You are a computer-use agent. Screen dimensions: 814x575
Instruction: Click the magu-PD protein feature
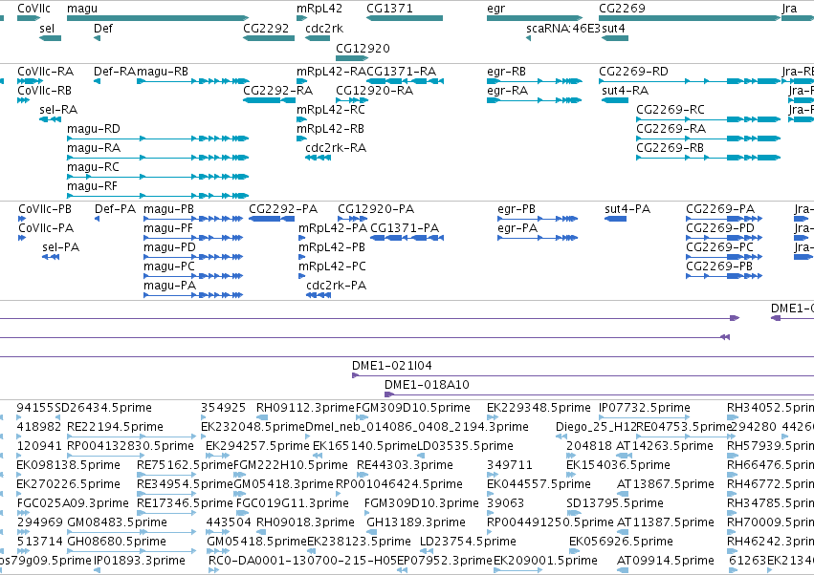tap(193, 257)
